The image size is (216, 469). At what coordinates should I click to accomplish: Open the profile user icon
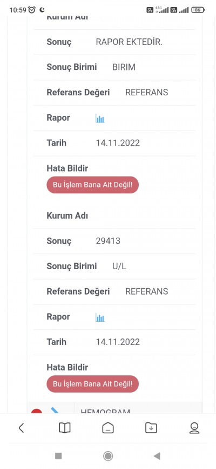click(194, 428)
